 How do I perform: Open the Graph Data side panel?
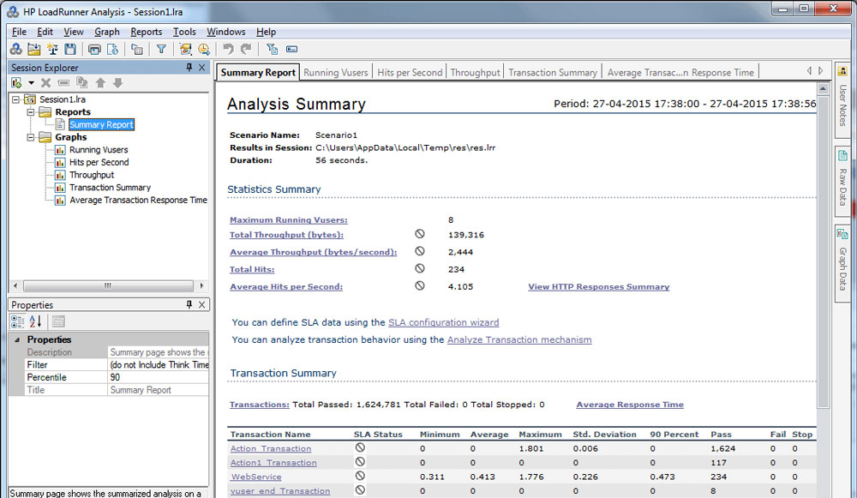[842, 263]
